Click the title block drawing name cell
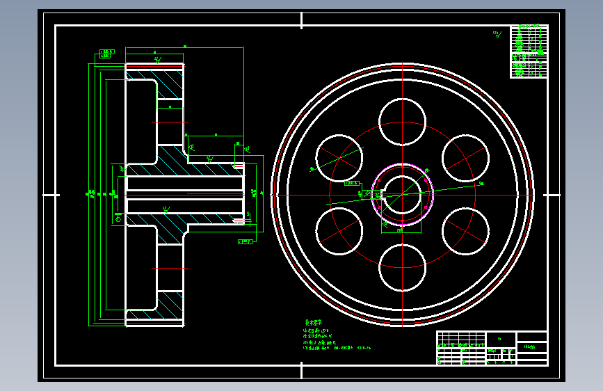Viewport: 603px width, 391px height. point(532,346)
